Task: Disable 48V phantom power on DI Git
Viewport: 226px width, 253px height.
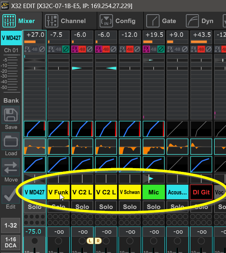Action: point(201,49)
